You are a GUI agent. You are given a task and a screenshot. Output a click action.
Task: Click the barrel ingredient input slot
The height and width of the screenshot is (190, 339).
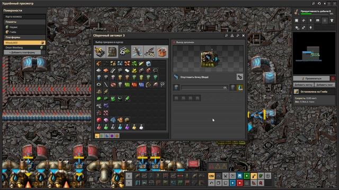[176, 88]
